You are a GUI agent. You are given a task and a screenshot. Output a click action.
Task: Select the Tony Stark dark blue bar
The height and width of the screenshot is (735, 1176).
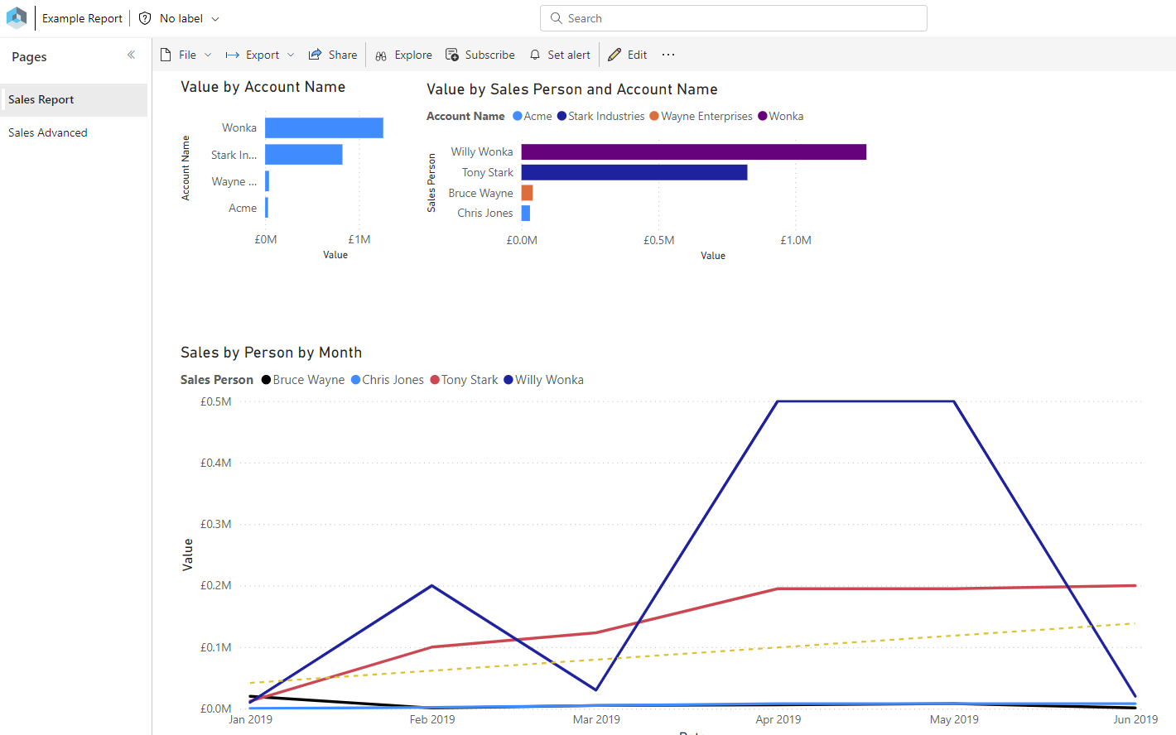coord(634,172)
